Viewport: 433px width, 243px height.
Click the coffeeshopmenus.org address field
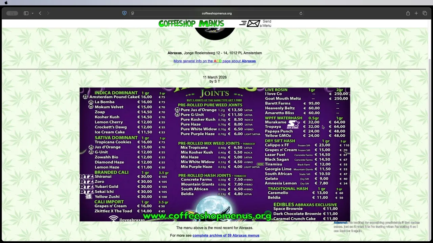pyautogui.click(x=216, y=13)
